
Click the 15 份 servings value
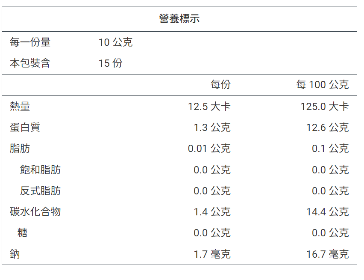pos(111,63)
